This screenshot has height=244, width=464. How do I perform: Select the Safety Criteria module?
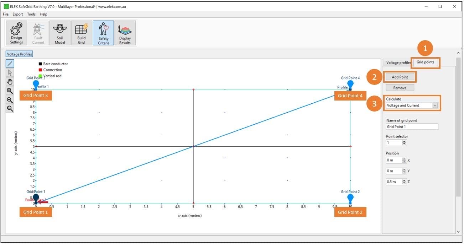(103, 33)
